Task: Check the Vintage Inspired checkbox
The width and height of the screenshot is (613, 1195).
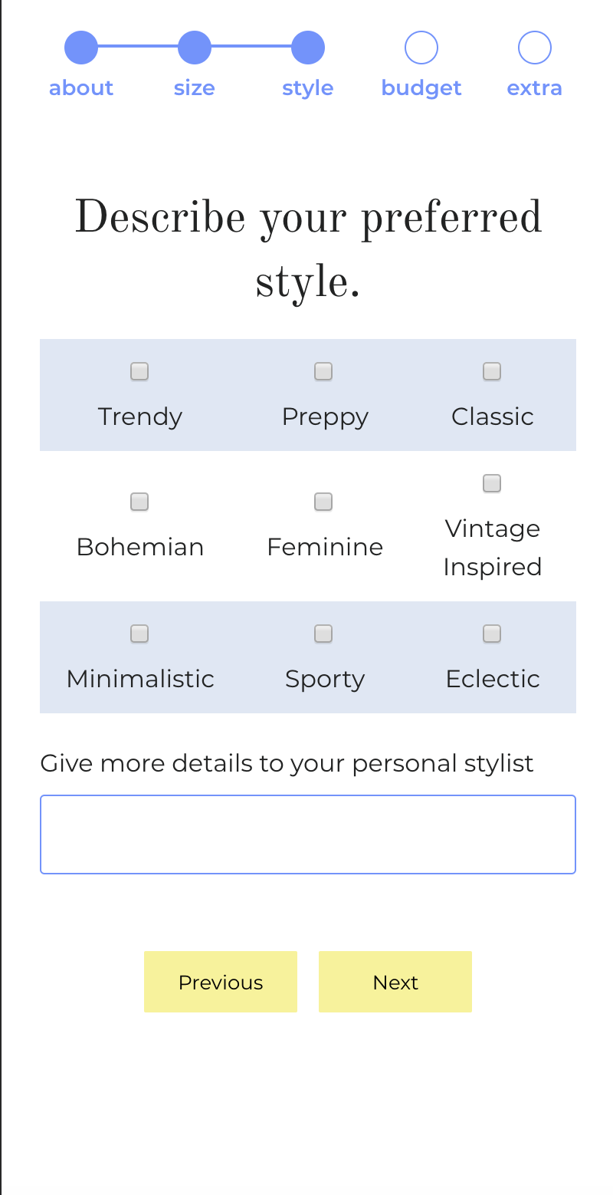Action: click(x=492, y=483)
